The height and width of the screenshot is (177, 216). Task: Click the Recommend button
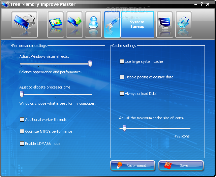(x=133, y=166)
